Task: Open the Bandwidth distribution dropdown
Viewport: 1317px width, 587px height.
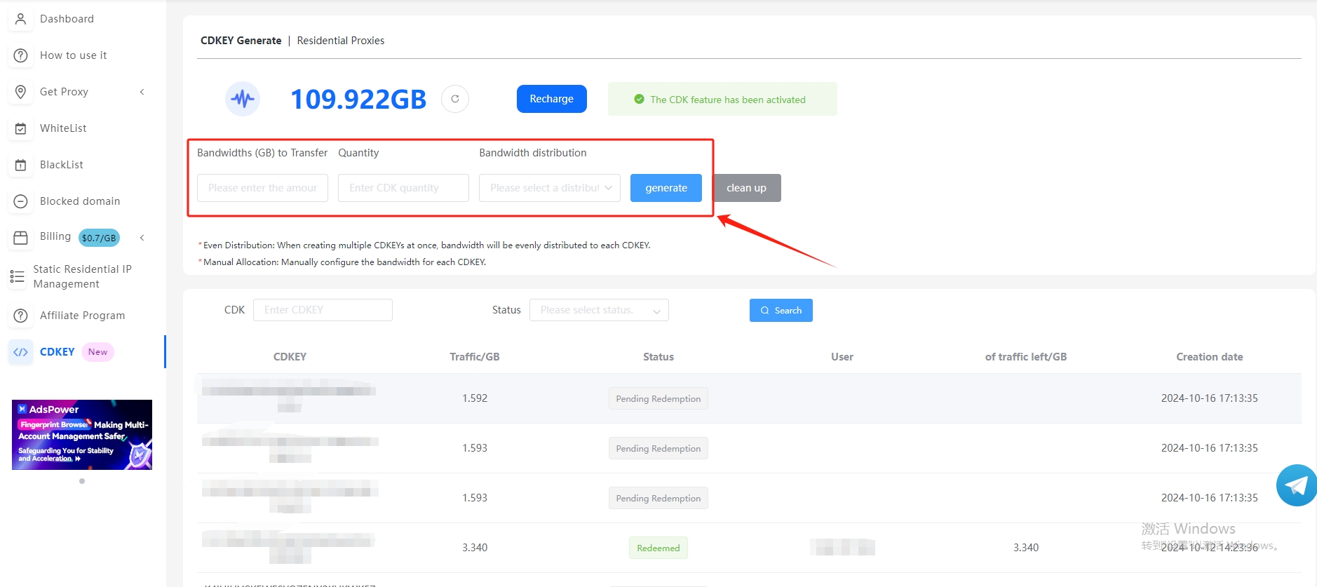Action: tap(549, 188)
